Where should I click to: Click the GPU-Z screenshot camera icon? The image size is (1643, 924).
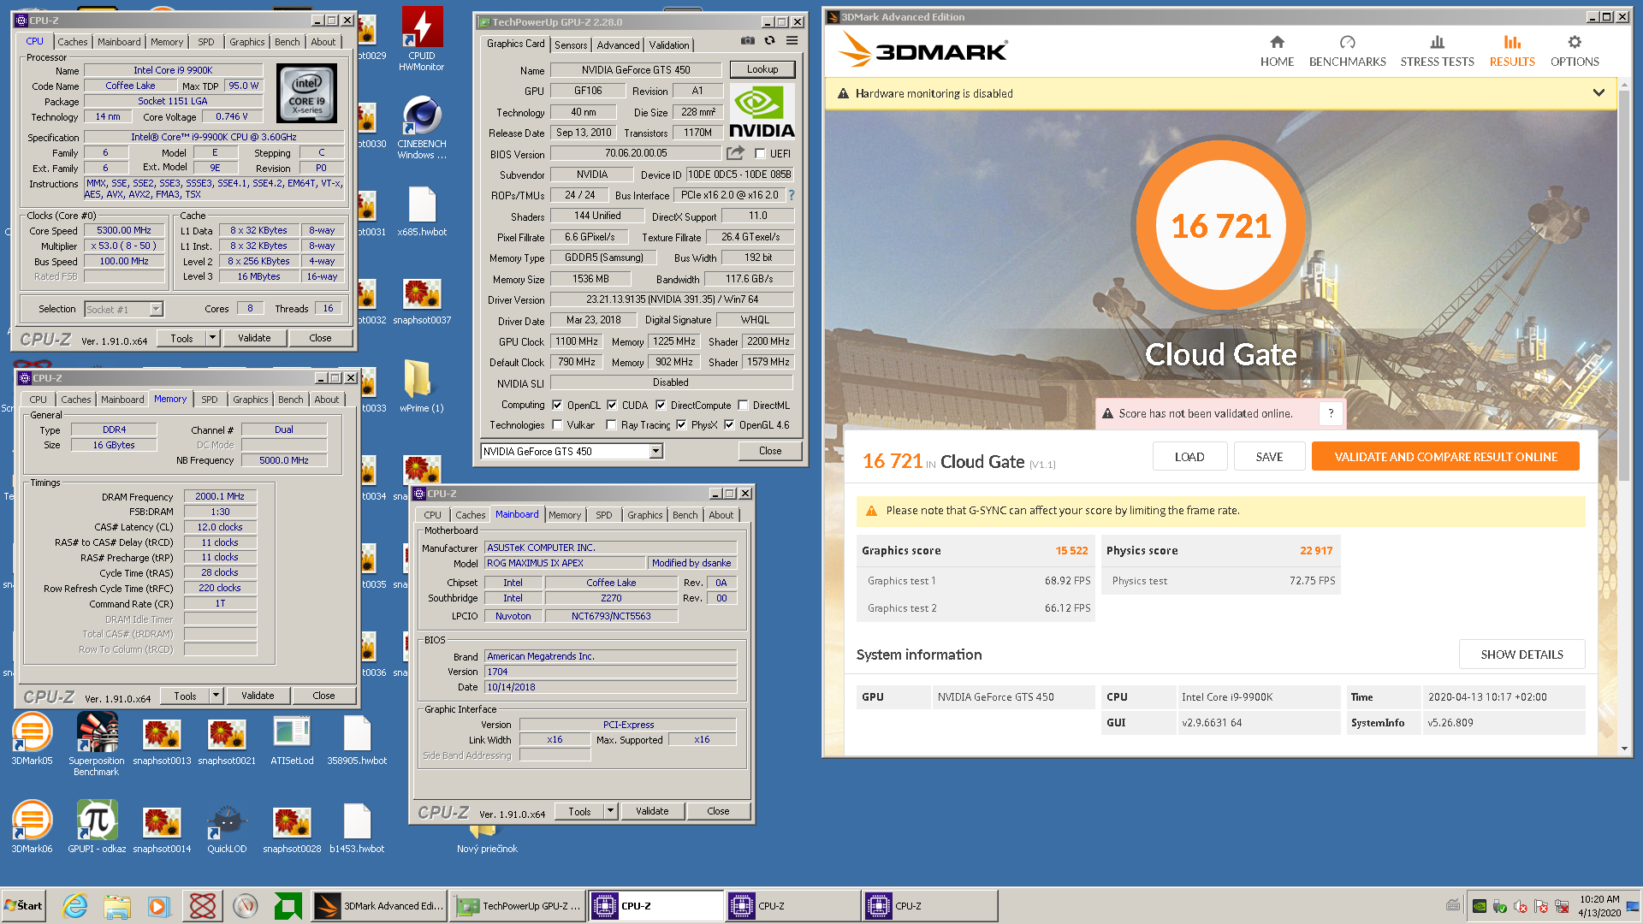pyautogui.click(x=748, y=41)
